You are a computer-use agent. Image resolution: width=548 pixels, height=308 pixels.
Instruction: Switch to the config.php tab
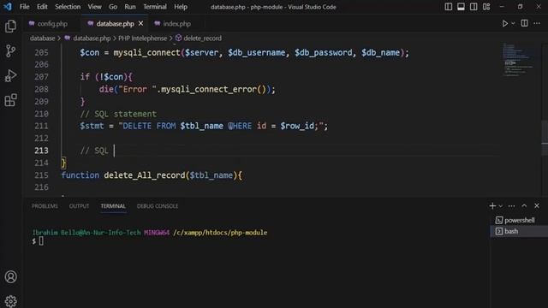[x=52, y=24]
